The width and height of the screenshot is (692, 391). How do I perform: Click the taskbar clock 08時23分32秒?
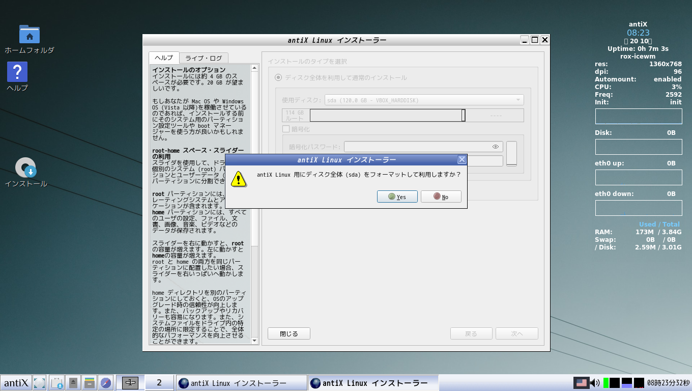click(669, 383)
